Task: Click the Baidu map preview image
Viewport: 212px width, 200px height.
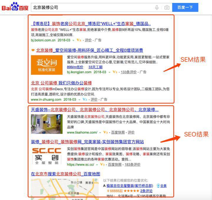Action: pyautogui.click(x=65, y=189)
